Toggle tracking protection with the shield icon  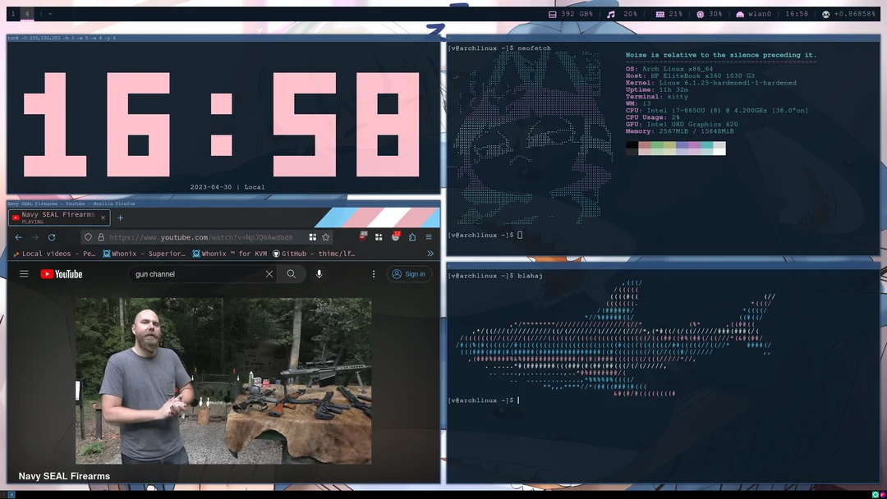tap(88, 237)
